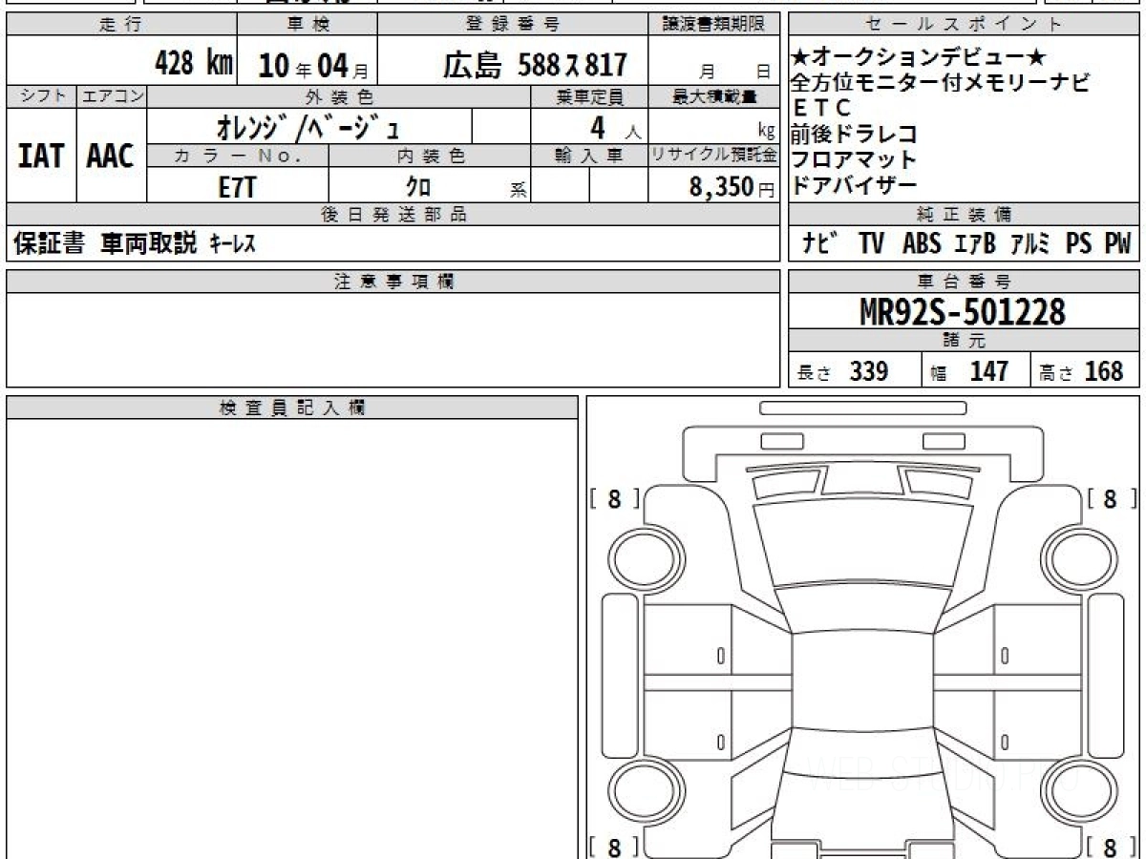This screenshot has height=859, width=1146.
Task: Click the "外装色" header
Action: coord(339,95)
